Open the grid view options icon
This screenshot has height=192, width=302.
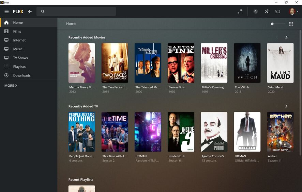[291, 24]
